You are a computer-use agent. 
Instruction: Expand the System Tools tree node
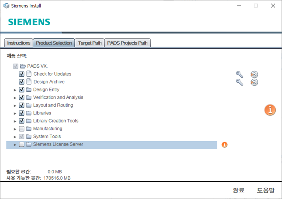(15, 137)
